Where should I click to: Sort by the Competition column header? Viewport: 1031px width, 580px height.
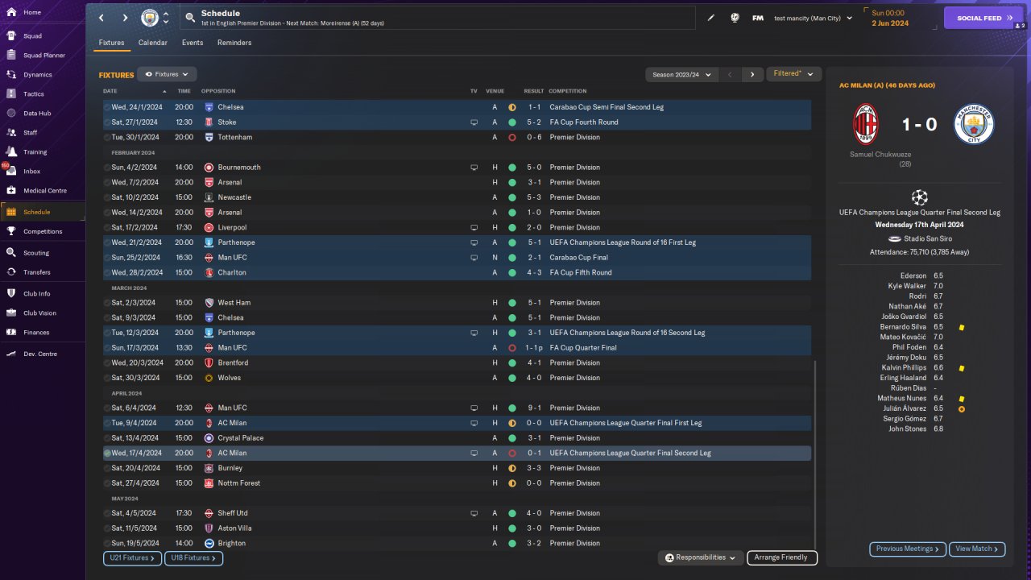567,91
